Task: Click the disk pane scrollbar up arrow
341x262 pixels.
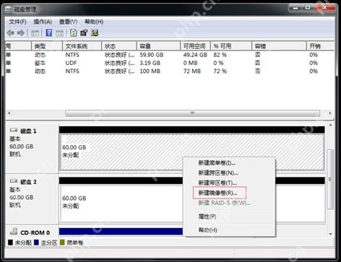Action: (x=330, y=126)
